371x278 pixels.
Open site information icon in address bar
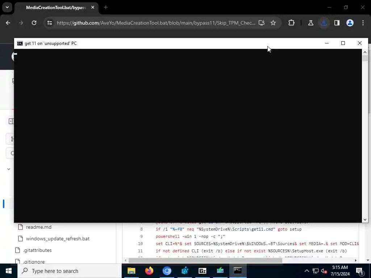coord(50,23)
